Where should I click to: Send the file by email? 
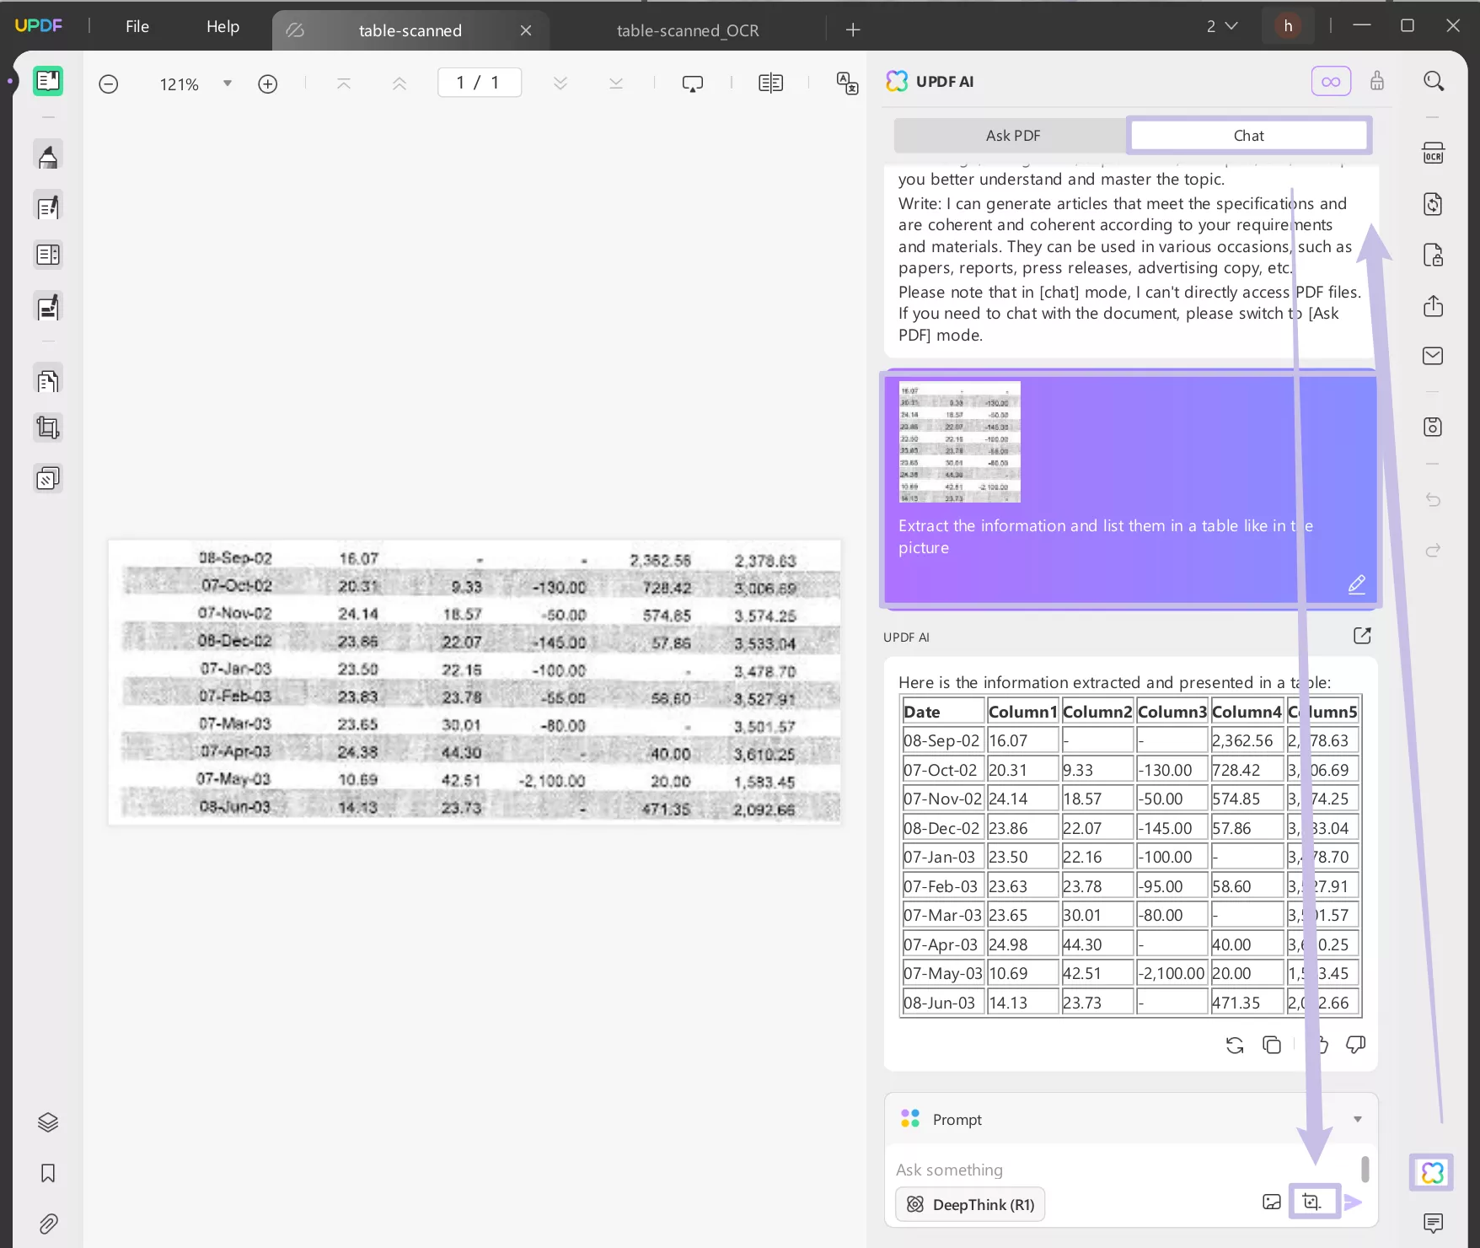pyautogui.click(x=1434, y=356)
